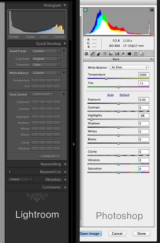Expand the Keywording panel
This screenshot has height=243, width=160.
65,164
